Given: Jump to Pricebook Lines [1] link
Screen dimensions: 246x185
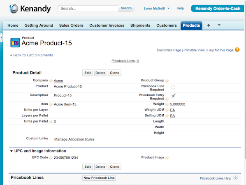Looking at the screenshot, I should pyautogui.click(x=125, y=61).
